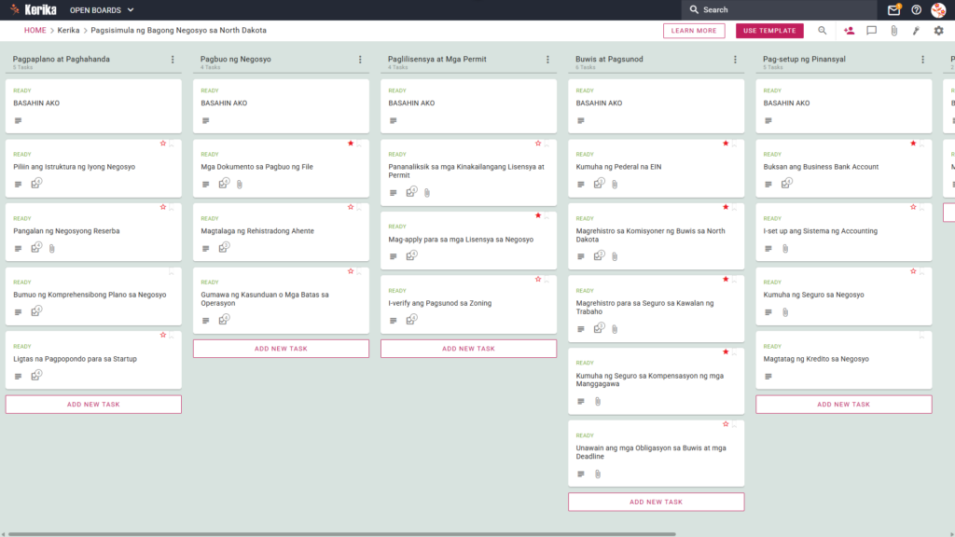The image size is (955, 537).
Task: Open the board settings gear icon
Action: click(938, 31)
